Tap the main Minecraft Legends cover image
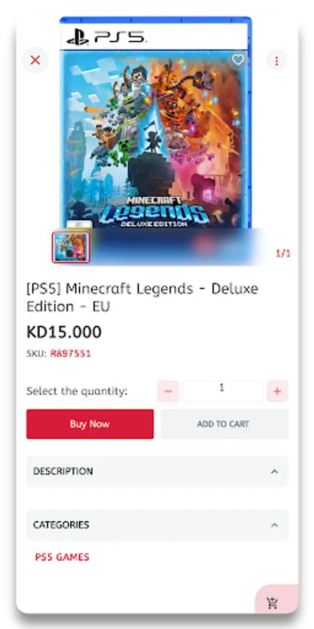The image size is (314, 629). [x=156, y=122]
